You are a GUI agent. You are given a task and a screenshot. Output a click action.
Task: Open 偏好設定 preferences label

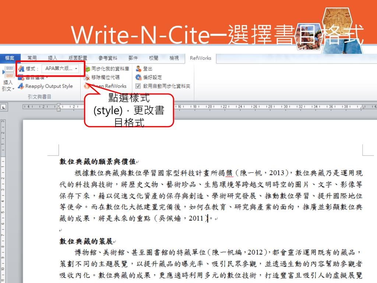(x=152, y=77)
